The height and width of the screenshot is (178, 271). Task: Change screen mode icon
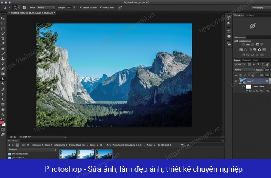[x=3, y=134]
